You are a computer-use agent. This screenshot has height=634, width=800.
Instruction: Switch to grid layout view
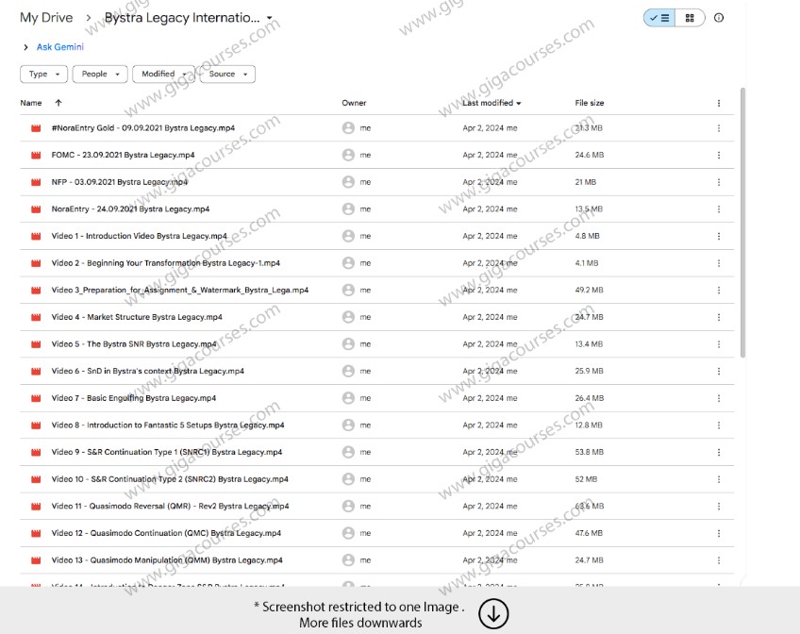690,18
